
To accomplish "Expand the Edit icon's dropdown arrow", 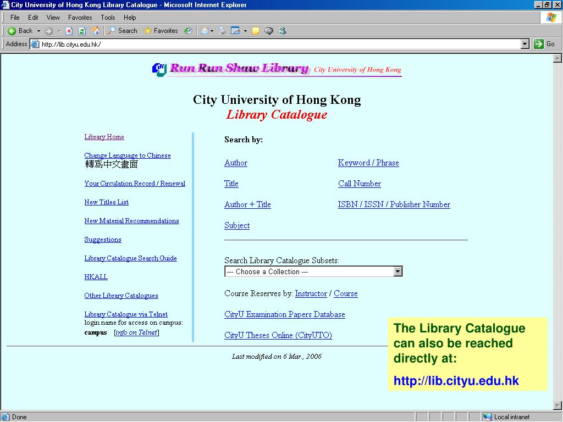I will (245, 31).
